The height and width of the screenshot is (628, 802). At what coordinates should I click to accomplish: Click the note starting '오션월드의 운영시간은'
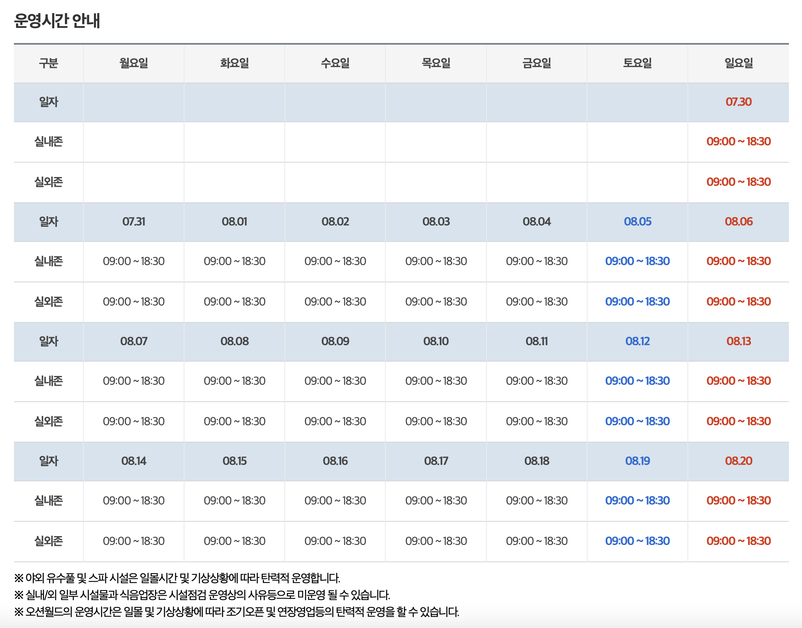237,612
